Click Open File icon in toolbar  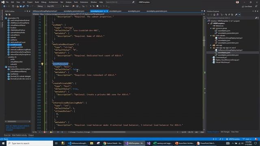[x=17, y=6]
